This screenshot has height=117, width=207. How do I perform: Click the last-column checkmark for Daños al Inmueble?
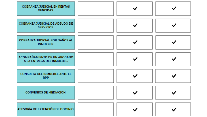(x=174, y=42)
